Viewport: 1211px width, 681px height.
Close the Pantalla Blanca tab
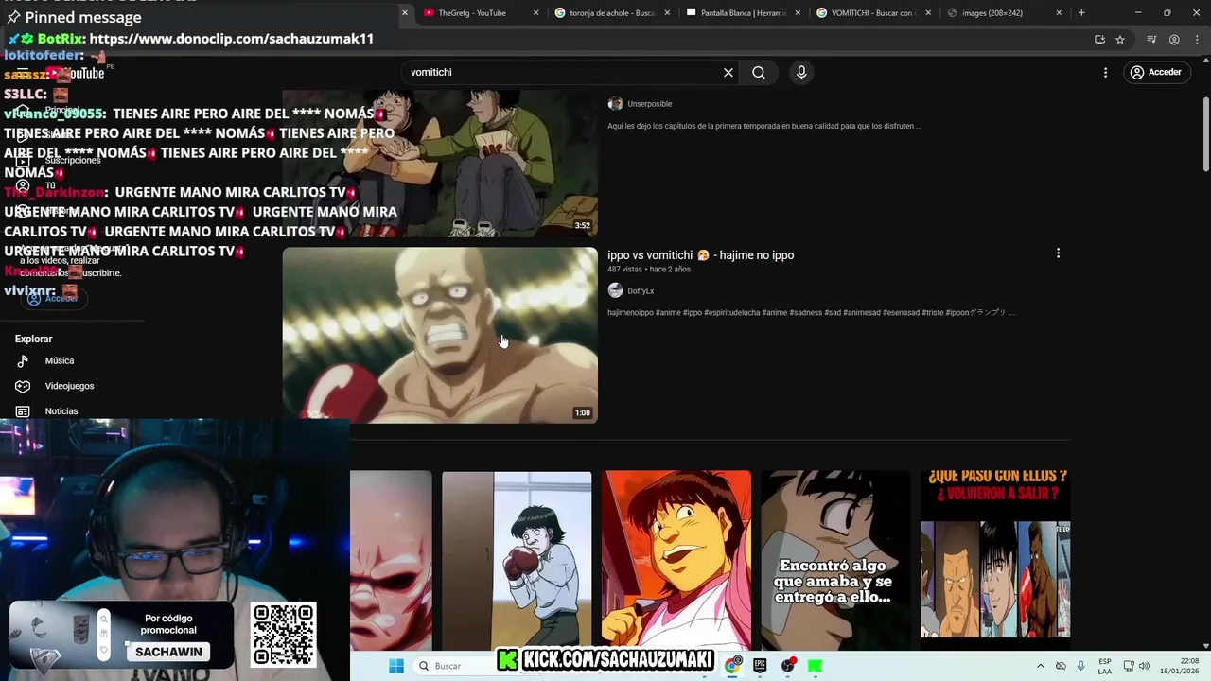799,13
